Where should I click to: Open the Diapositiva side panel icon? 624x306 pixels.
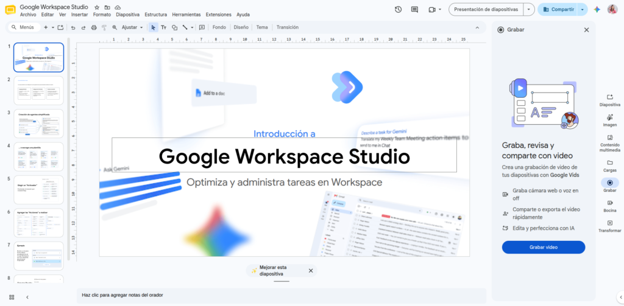click(x=609, y=100)
